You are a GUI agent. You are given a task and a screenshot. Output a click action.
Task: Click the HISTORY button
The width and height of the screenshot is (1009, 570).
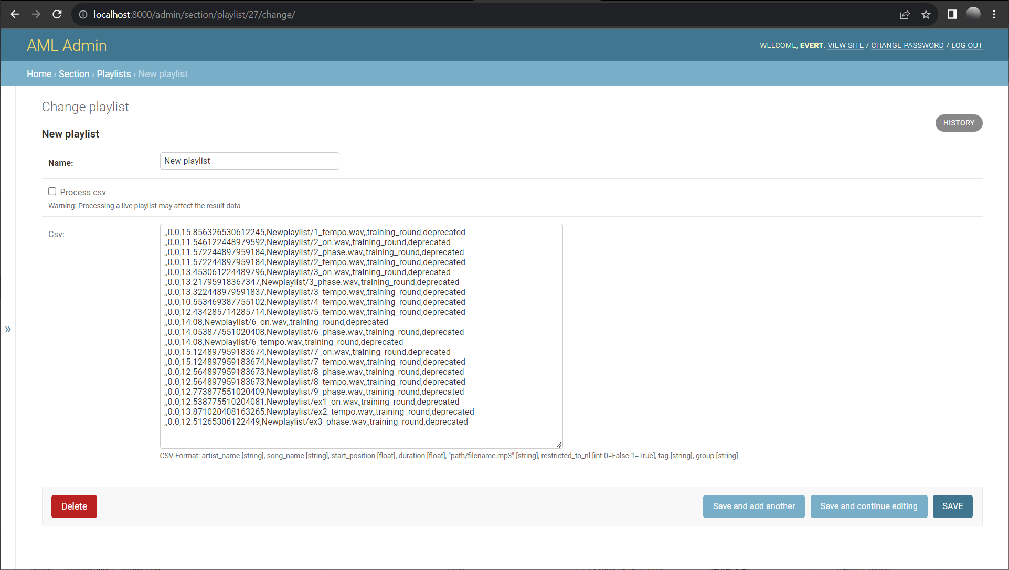(959, 123)
